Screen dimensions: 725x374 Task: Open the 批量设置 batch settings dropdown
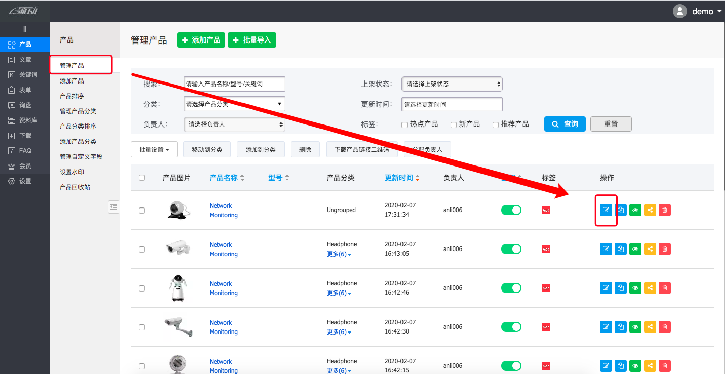point(154,149)
